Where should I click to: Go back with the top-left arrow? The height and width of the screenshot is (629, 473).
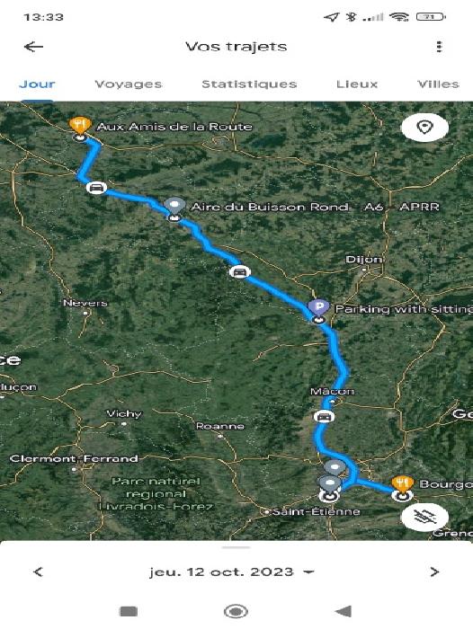(34, 47)
